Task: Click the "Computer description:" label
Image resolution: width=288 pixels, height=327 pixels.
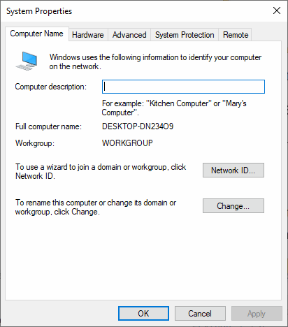Action: pos(51,87)
